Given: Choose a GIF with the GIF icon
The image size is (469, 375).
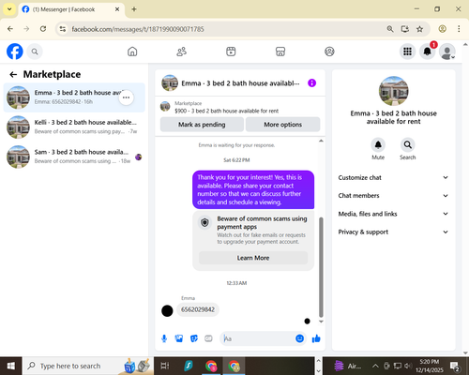Looking at the screenshot, I should coord(208,338).
